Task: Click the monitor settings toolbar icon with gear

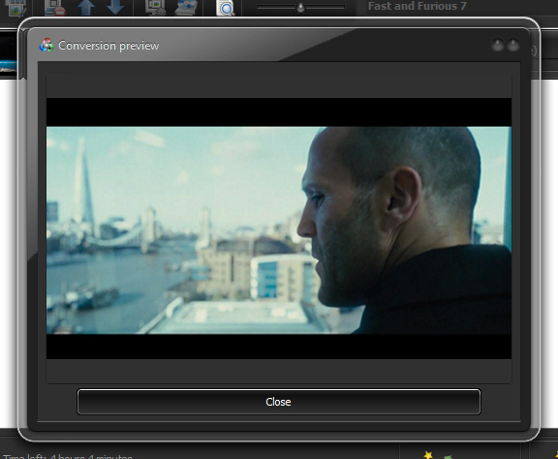Action: pos(156,7)
